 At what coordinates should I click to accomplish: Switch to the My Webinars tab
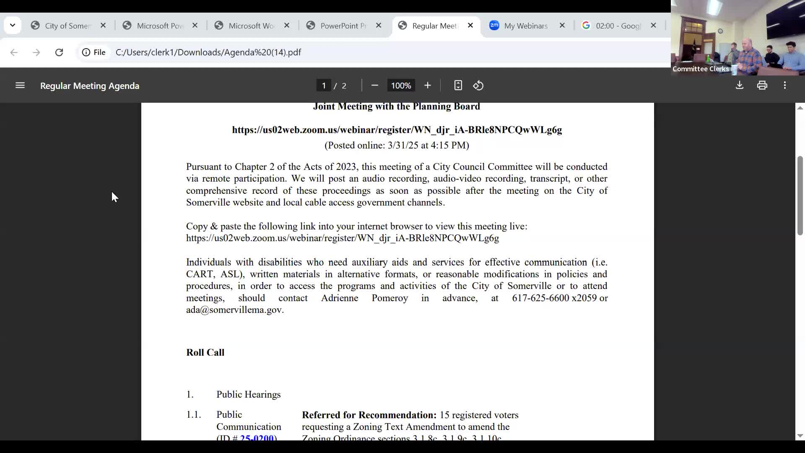coord(525,26)
